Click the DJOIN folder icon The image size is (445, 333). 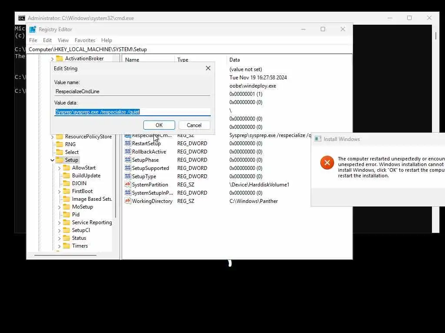(66, 183)
